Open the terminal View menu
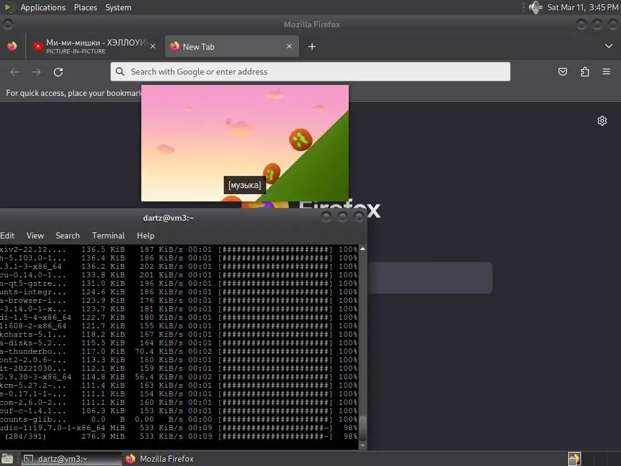The image size is (621, 466). [x=35, y=236]
